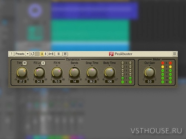Open the 1X oversampling selector
The height and width of the screenshot is (139, 186).
(58, 54)
